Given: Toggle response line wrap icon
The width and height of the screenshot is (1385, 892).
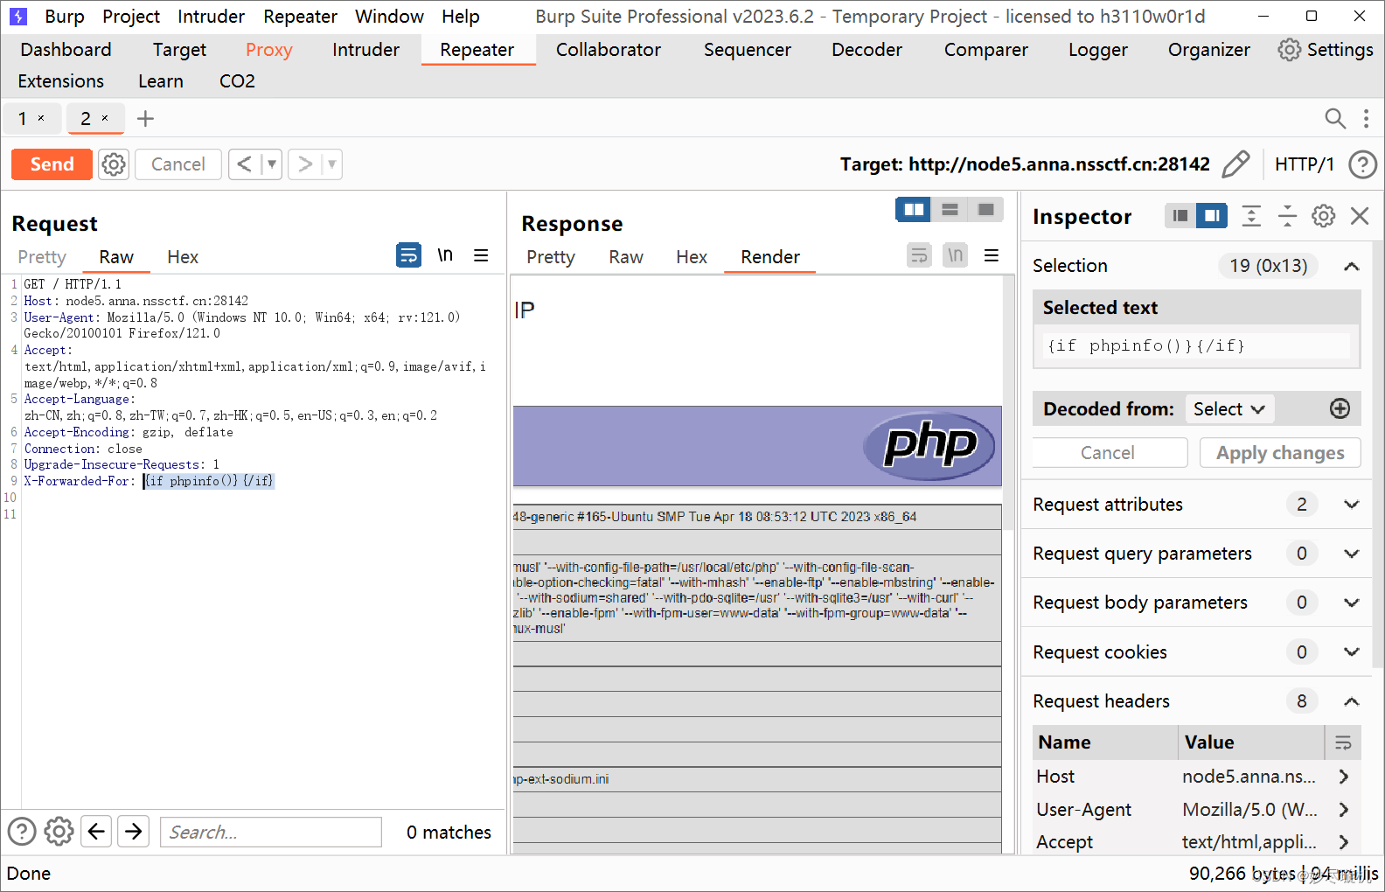Looking at the screenshot, I should pos(919,255).
